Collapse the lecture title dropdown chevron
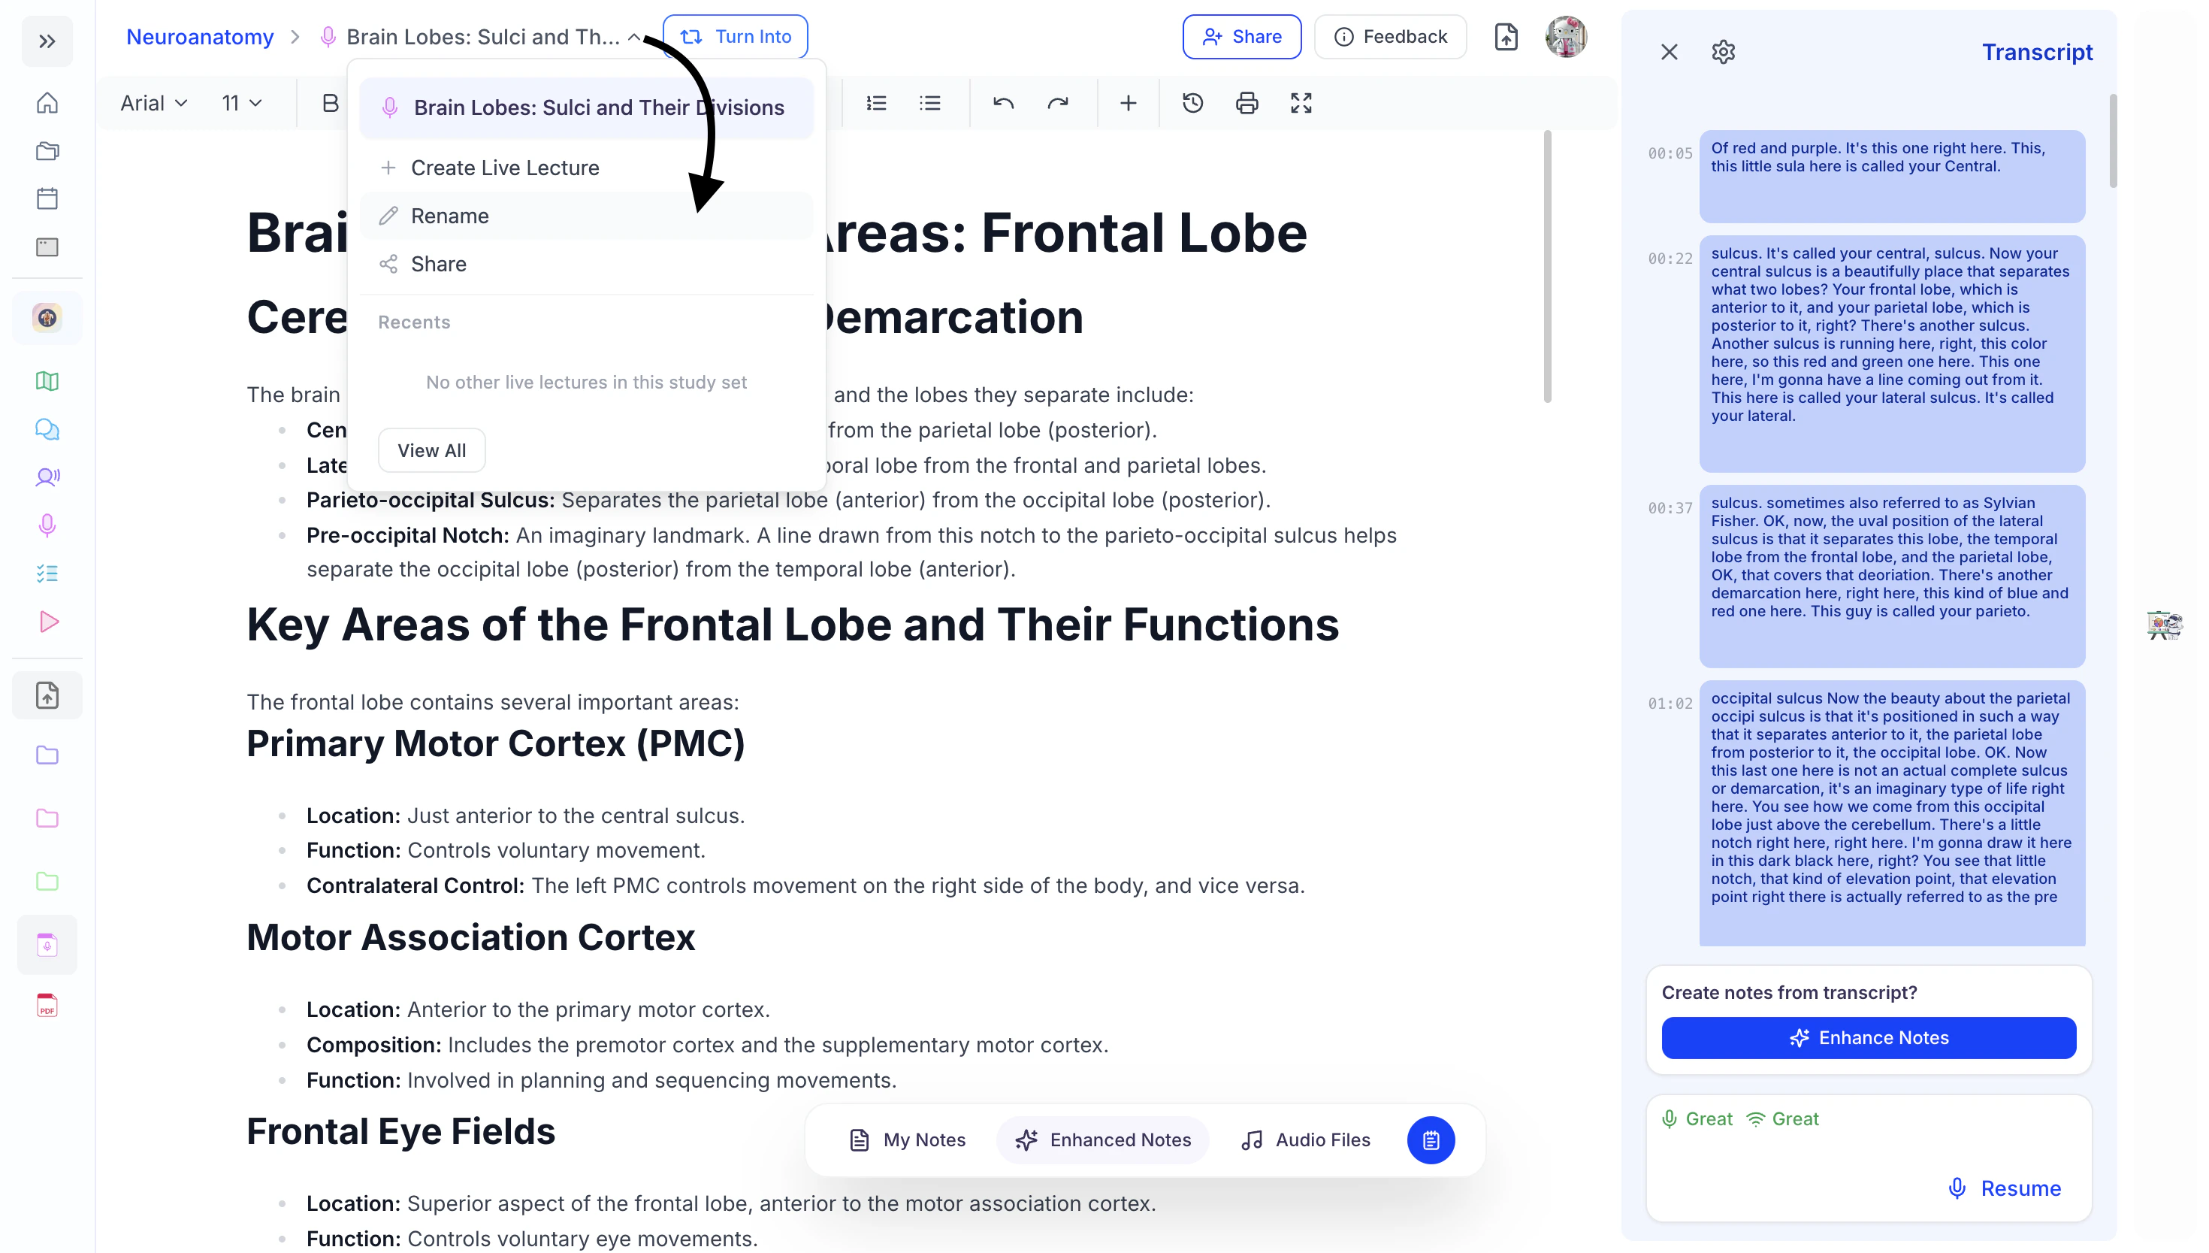The width and height of the screenshot is (2209, 1253). click(634, 37)
